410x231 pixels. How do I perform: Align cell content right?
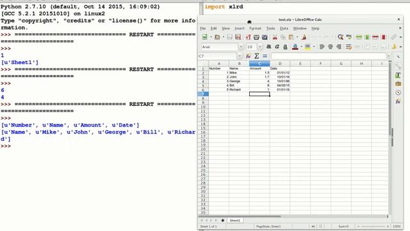pyautogui.click(x=339, y=47)
